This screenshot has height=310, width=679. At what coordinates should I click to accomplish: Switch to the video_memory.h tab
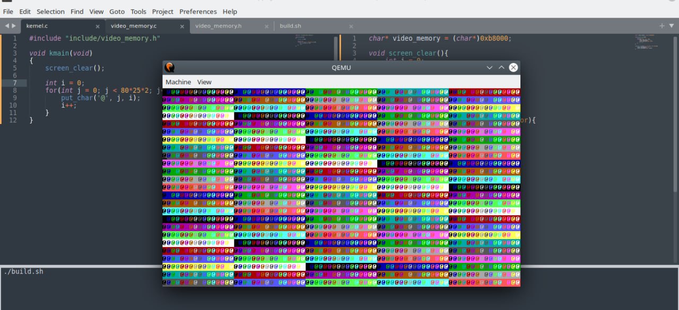[218, 26]
